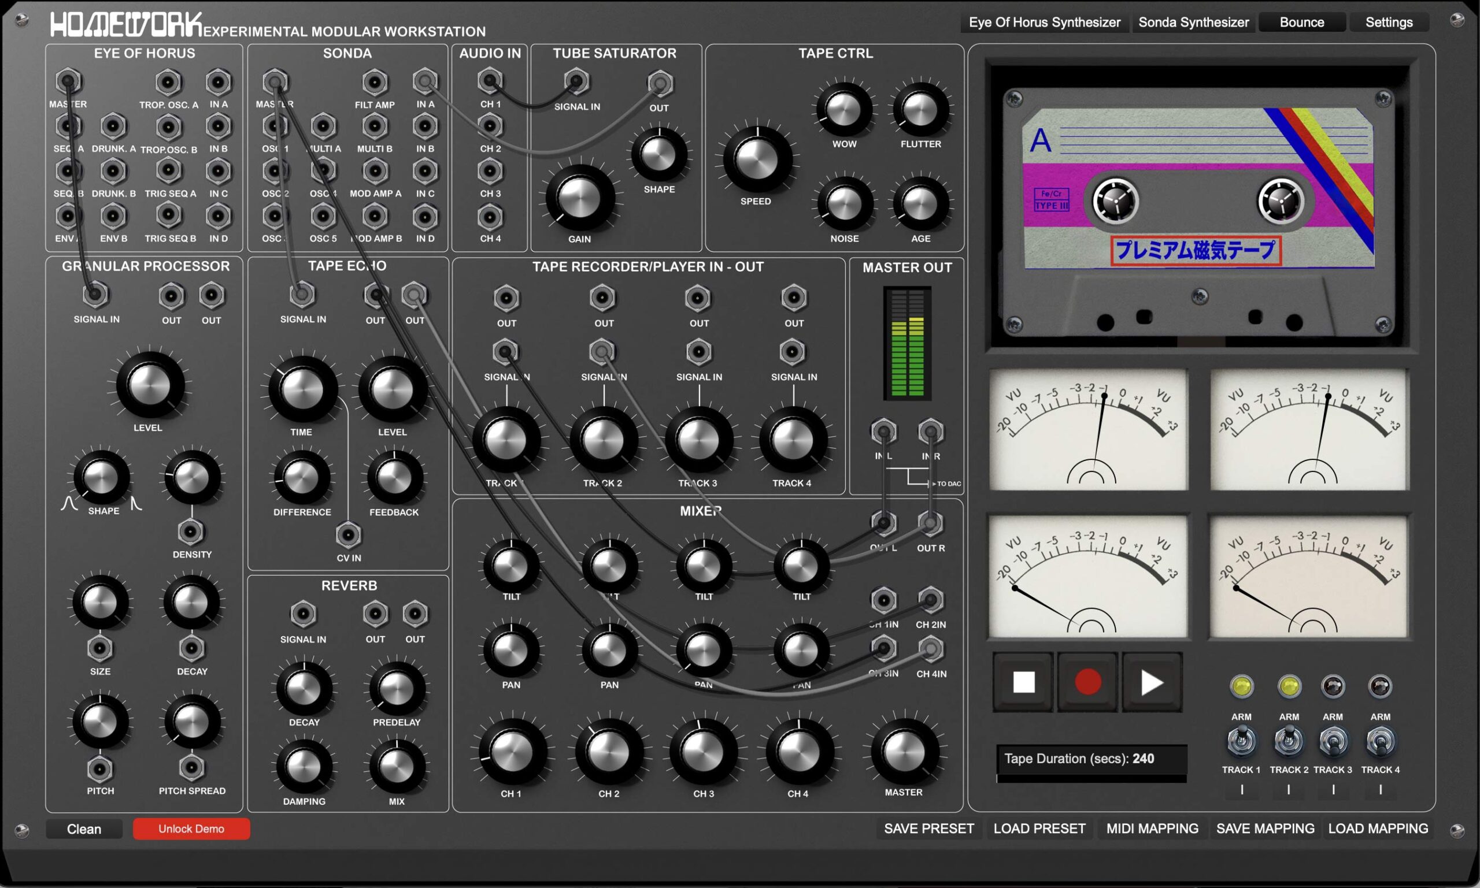
Task: Flip the Track 3 arm toggle switch
Action: pyautogui.click(x=1333, y=741)
